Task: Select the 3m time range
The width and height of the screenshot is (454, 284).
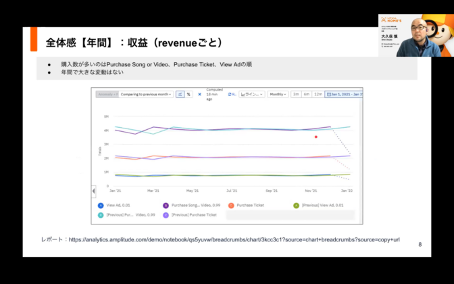Action: point(296,95)
